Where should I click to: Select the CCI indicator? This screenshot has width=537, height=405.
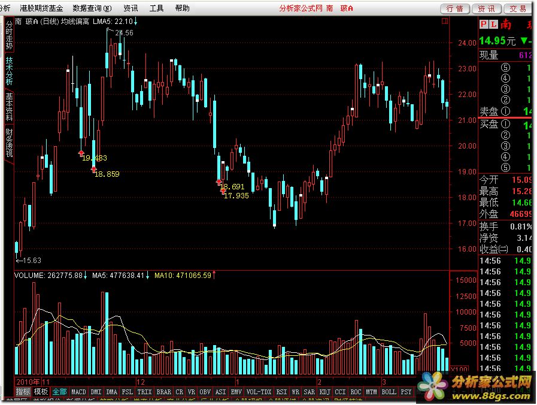[340, 392]
